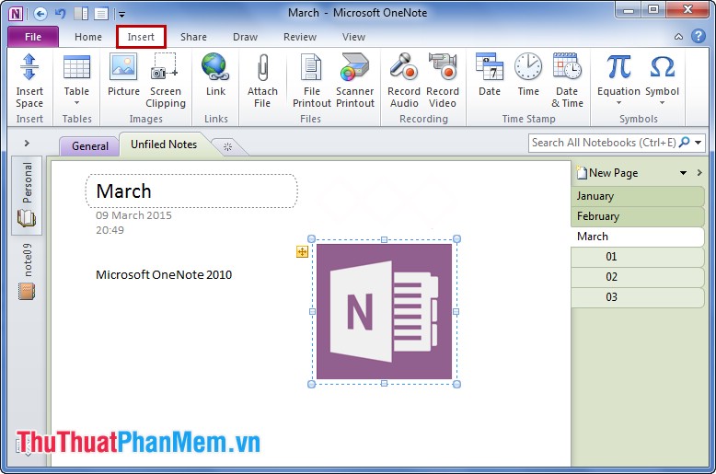Insert the current Time
The height and width of the screenshot is (474, 716).
528,75
